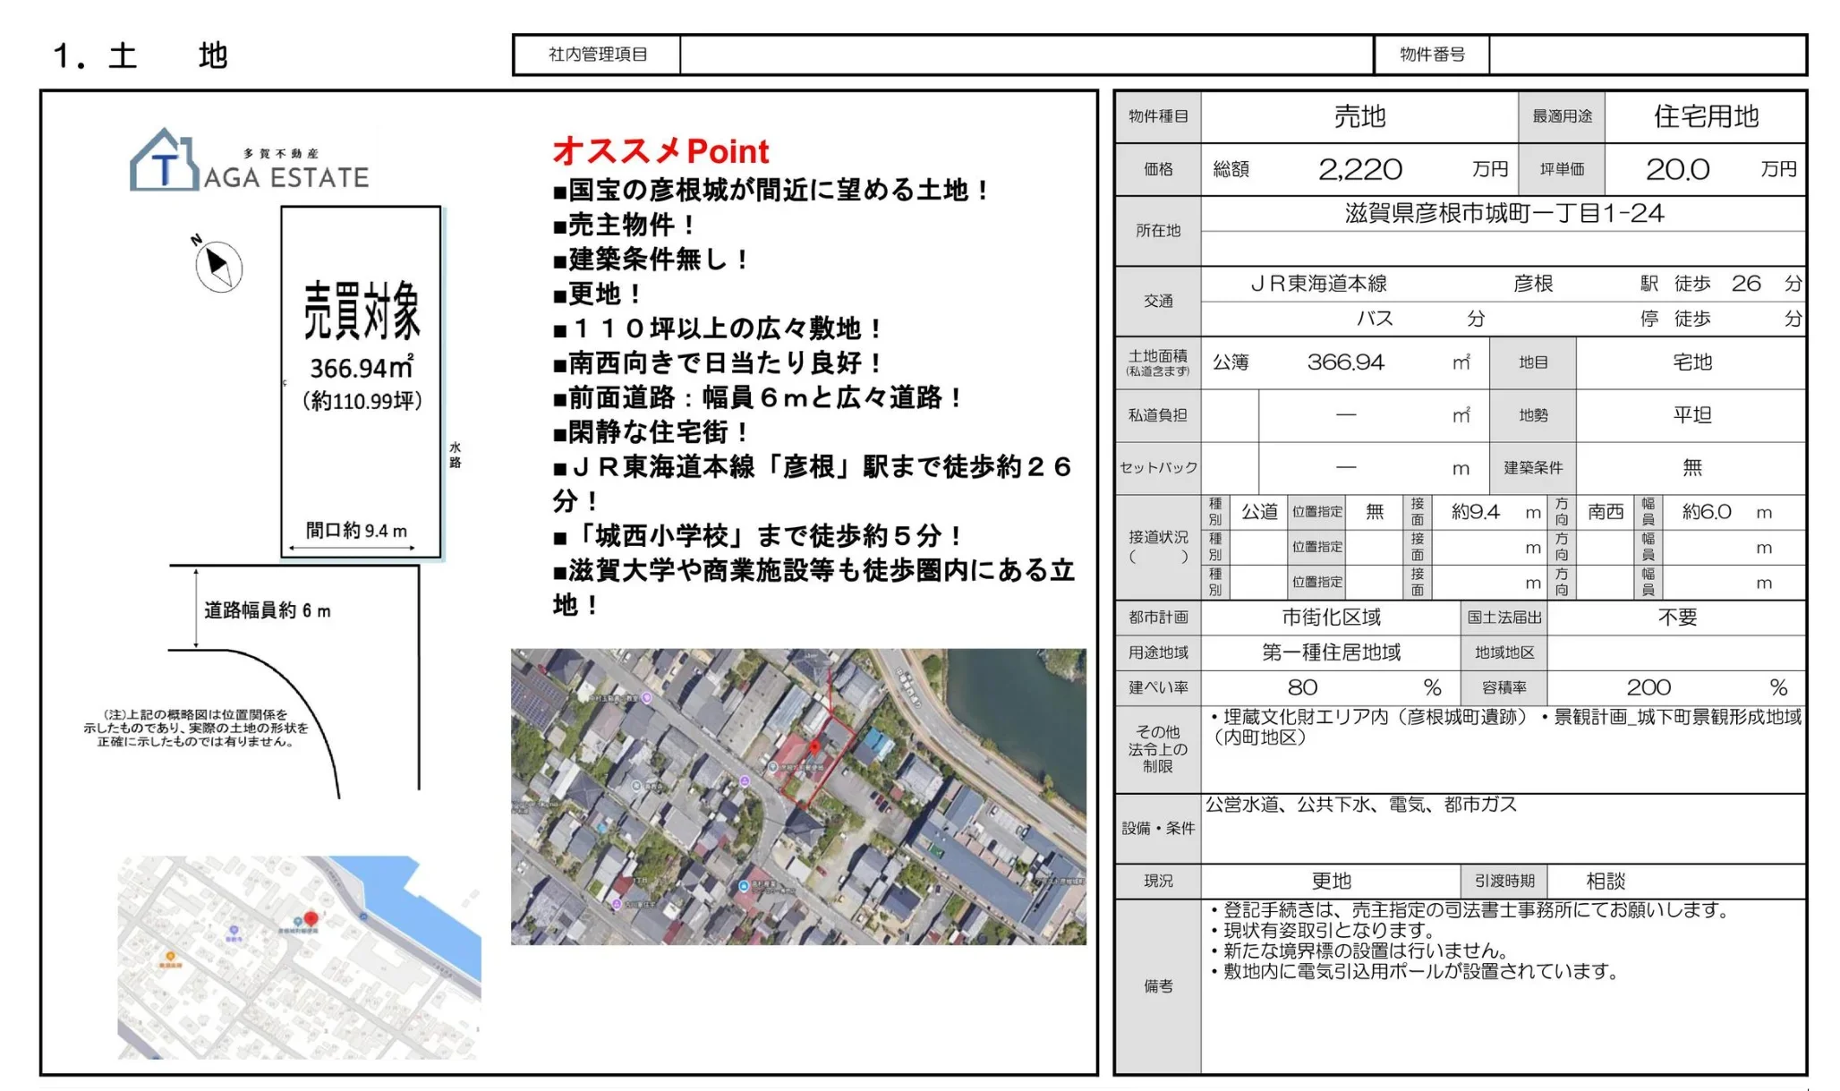
Task: Click the north compass icon
Action: (218, 265)
